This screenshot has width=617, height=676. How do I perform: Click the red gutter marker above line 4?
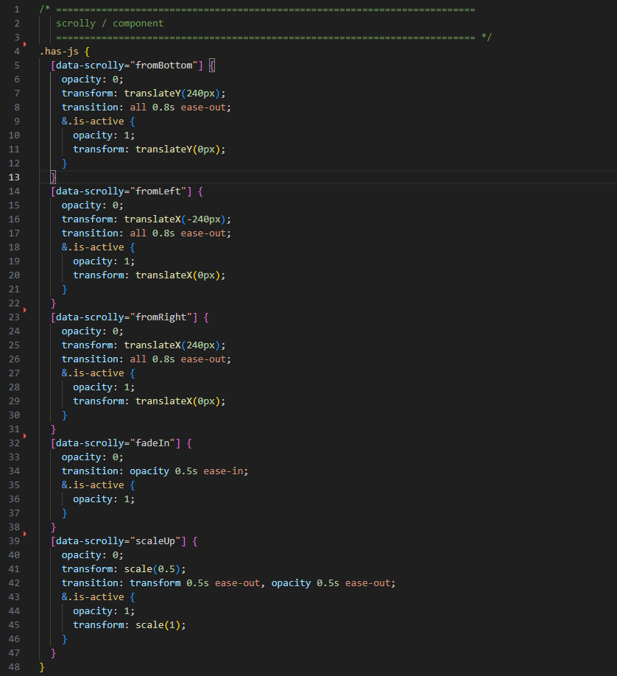[x=25, y=45]
